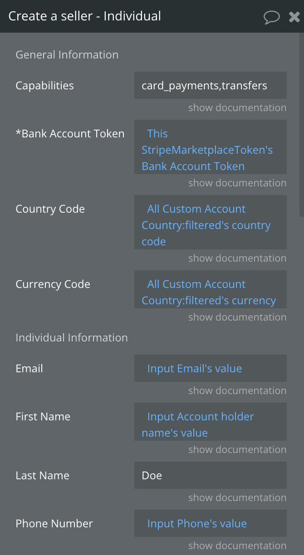Viewport: 304px width, 555px height.
Task: Click the panel's vertical scrollbar thumb
Action: (302, 125)
